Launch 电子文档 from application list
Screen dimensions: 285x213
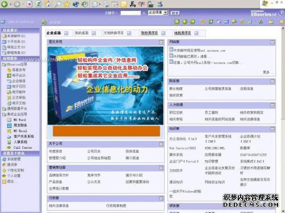(16, 103)
